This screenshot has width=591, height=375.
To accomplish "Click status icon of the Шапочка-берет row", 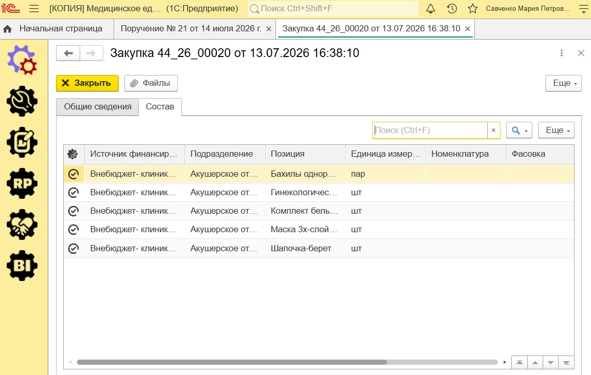I will click(x=73, y=248).
